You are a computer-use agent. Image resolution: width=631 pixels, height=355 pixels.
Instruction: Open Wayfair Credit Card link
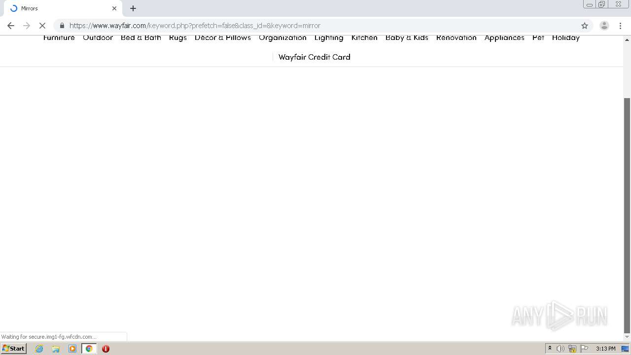(x=315, y=57)
